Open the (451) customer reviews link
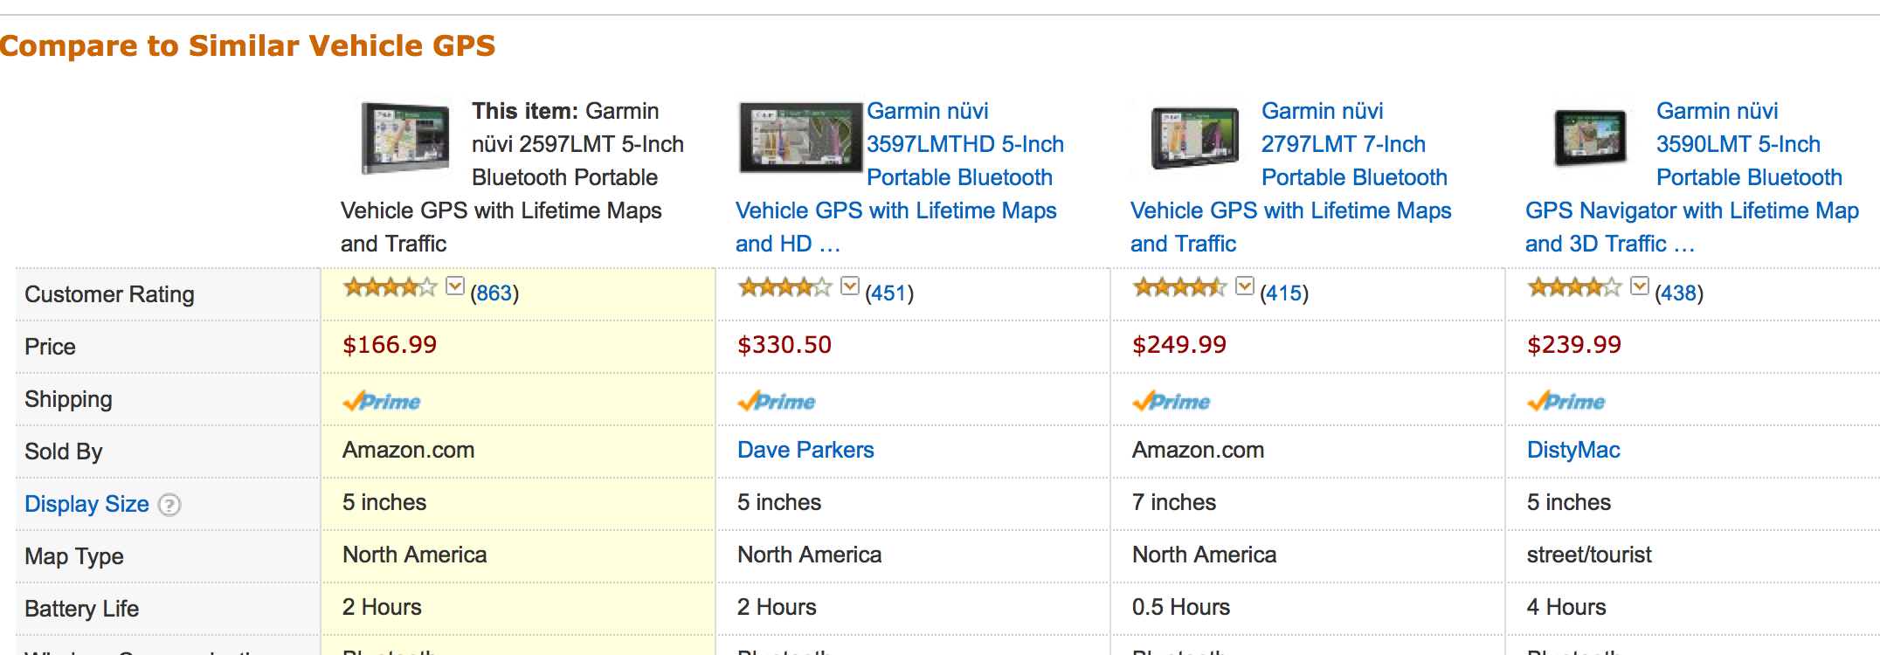 pyautogui.click(x=889, y=293)
